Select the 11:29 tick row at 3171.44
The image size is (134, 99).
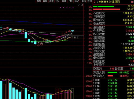(x=114, y=96)
